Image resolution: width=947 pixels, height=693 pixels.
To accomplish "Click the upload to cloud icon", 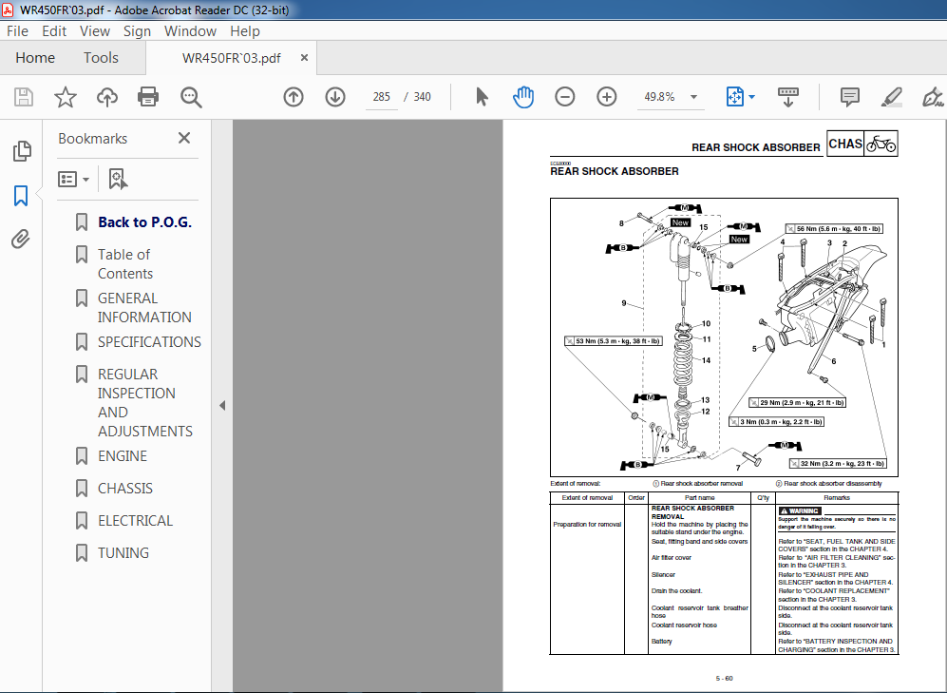I will tap(107, 97).
